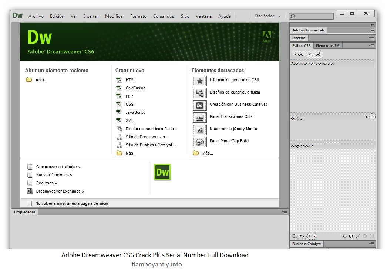Click the devices icon for Diseños de cuadrícula fluida

click(200, 93)
